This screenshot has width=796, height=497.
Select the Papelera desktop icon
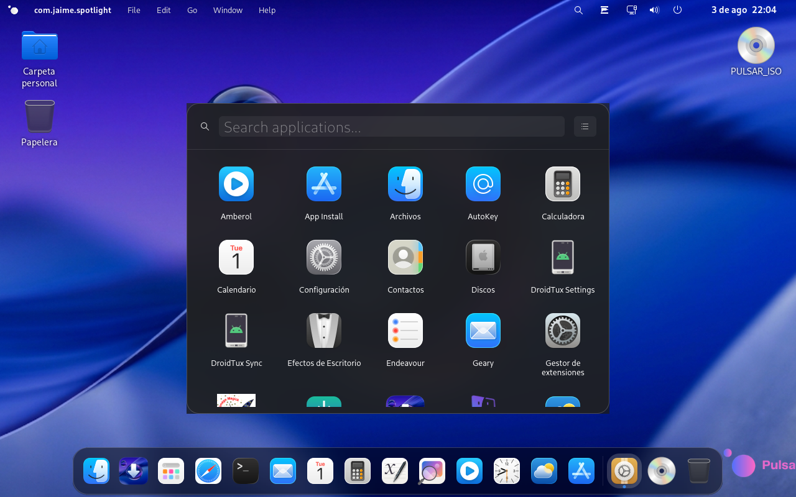pyautogui.click(x=39, y=124)
